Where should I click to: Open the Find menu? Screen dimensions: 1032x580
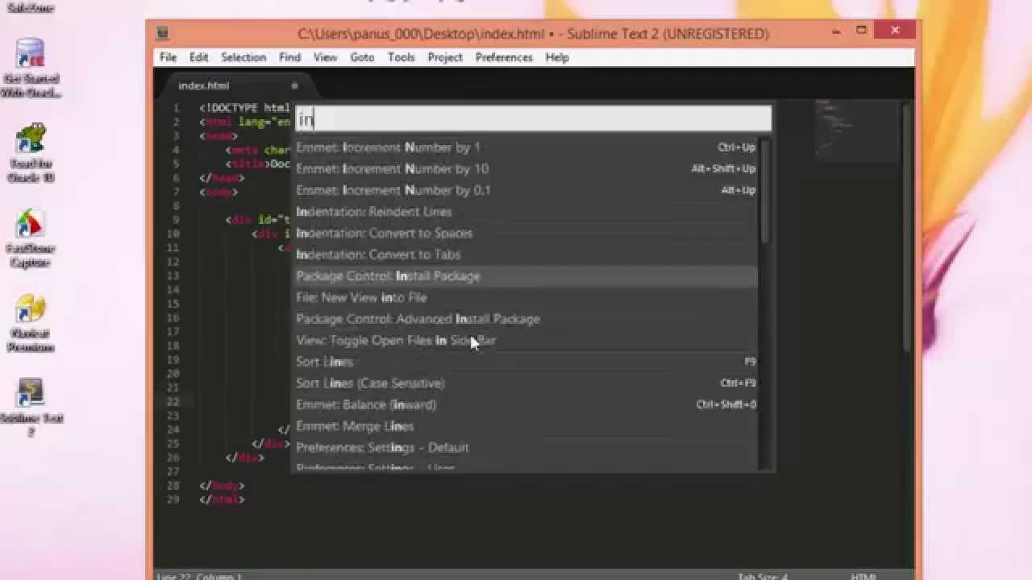click(289, 57)
